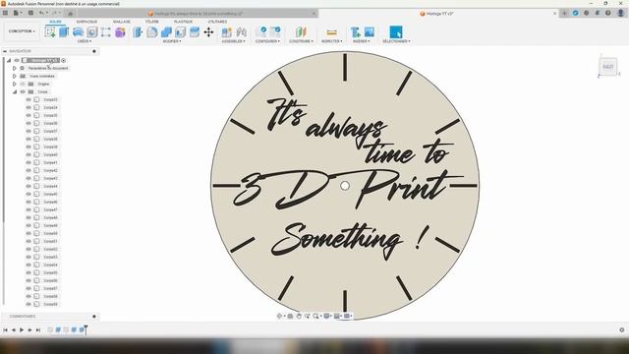This screenshot has width=629, height=354.
Task: Click the New Component icon
Action: [x=227, y=32]
